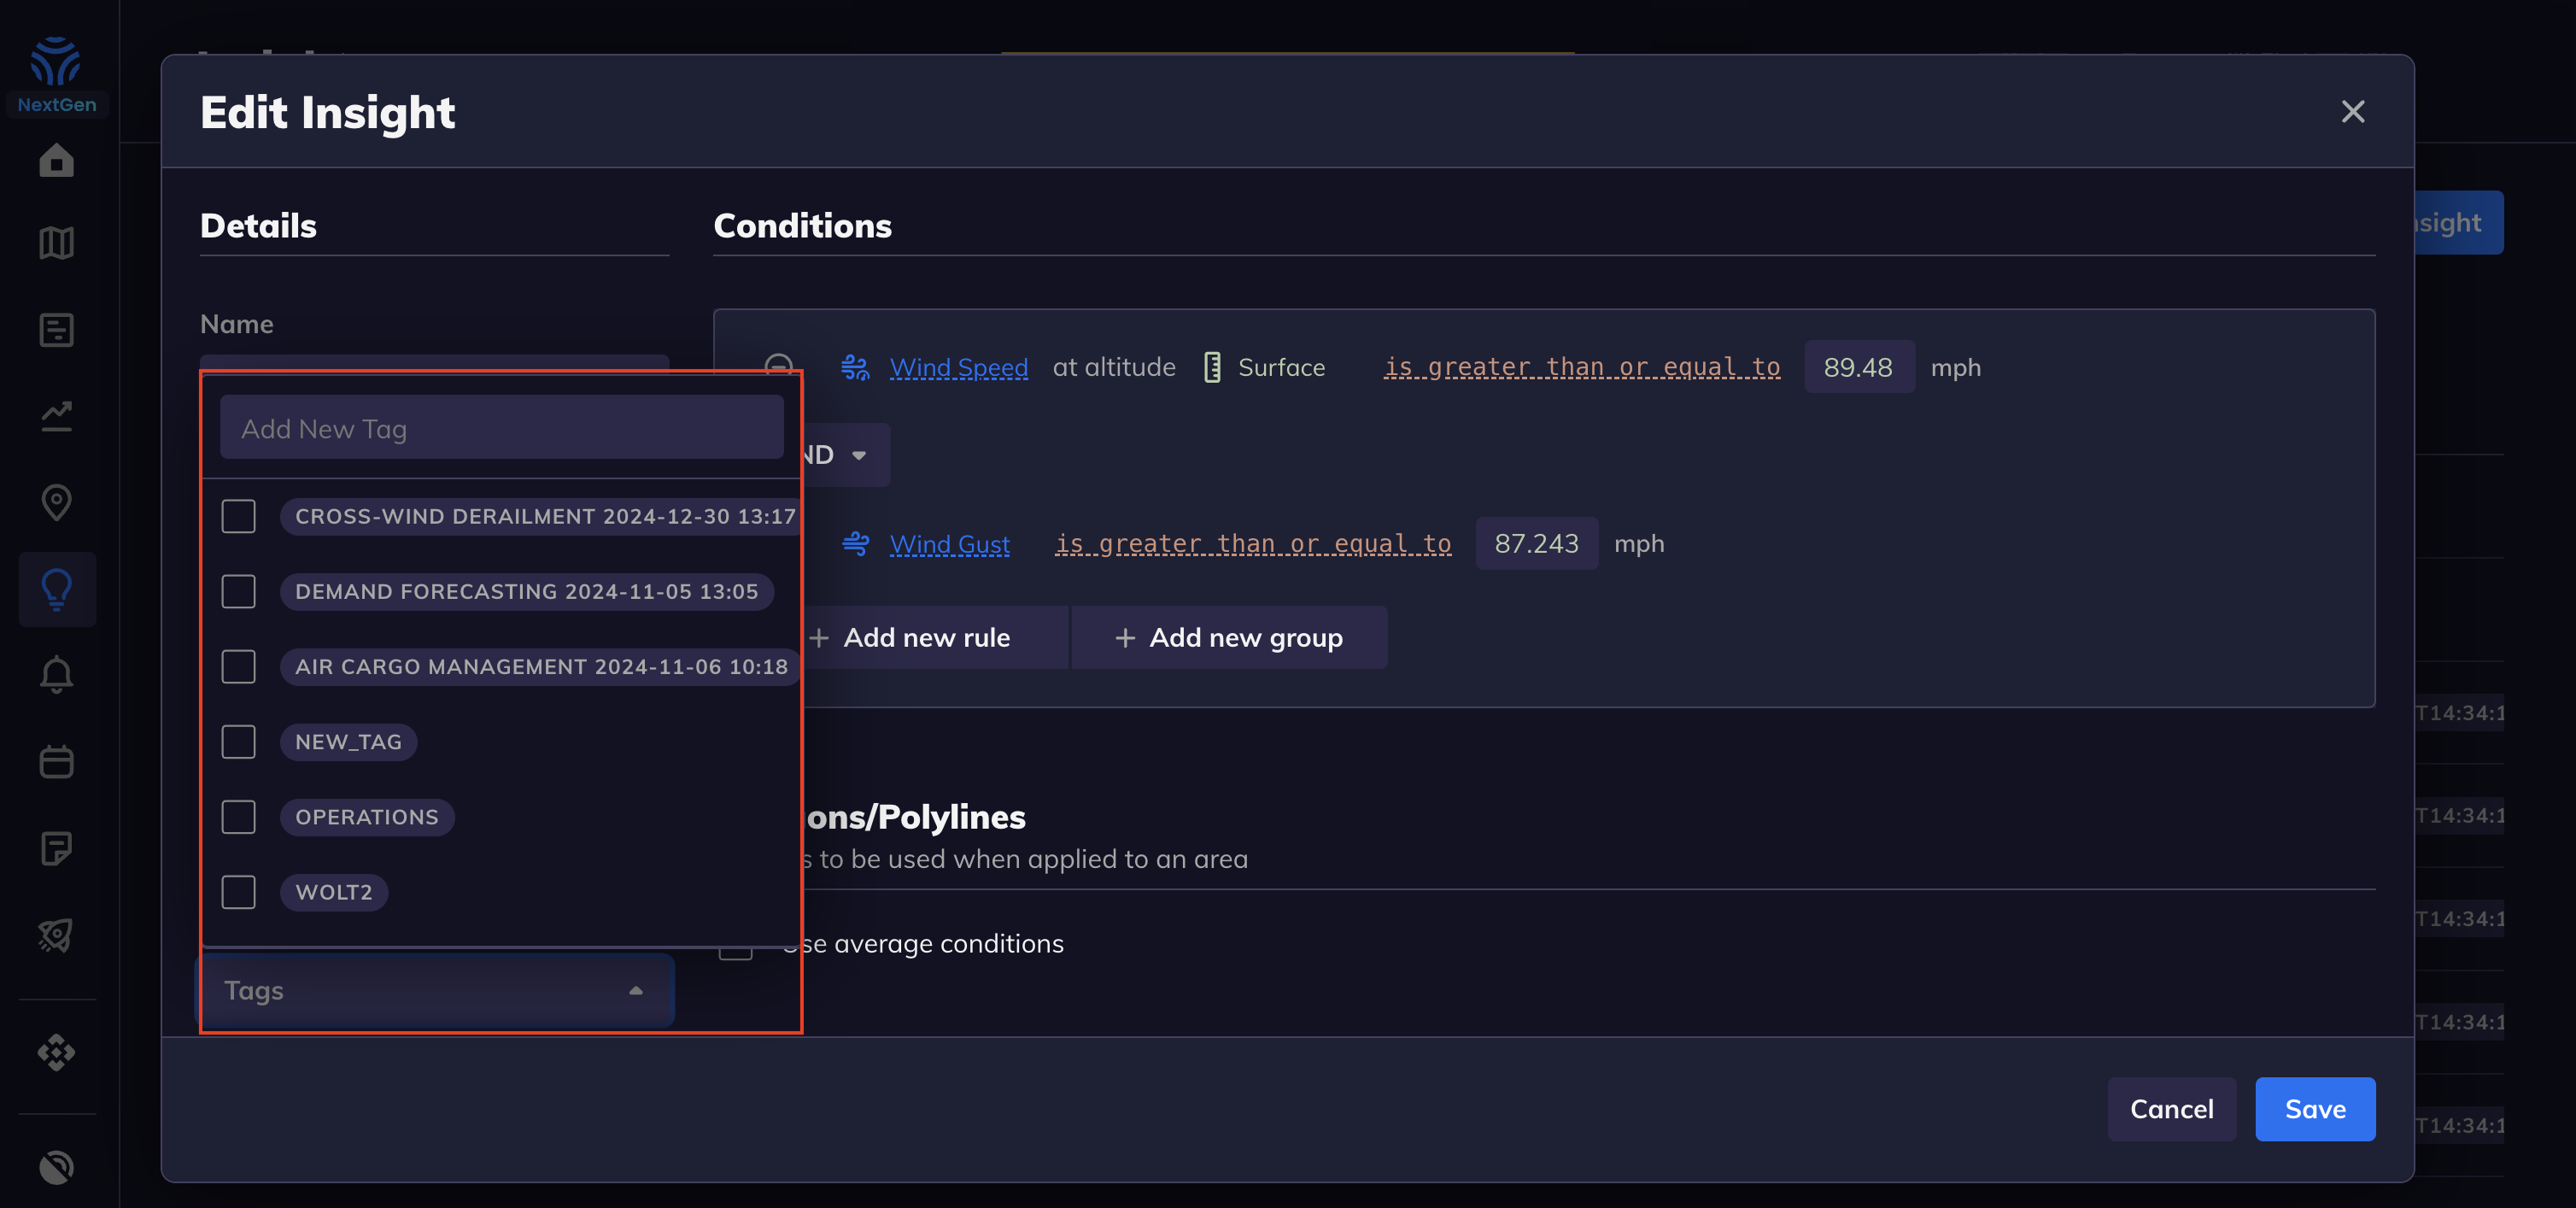Open the NextGen logo home link
Screen dimensions: 2576x1208
tap(56, 75)
